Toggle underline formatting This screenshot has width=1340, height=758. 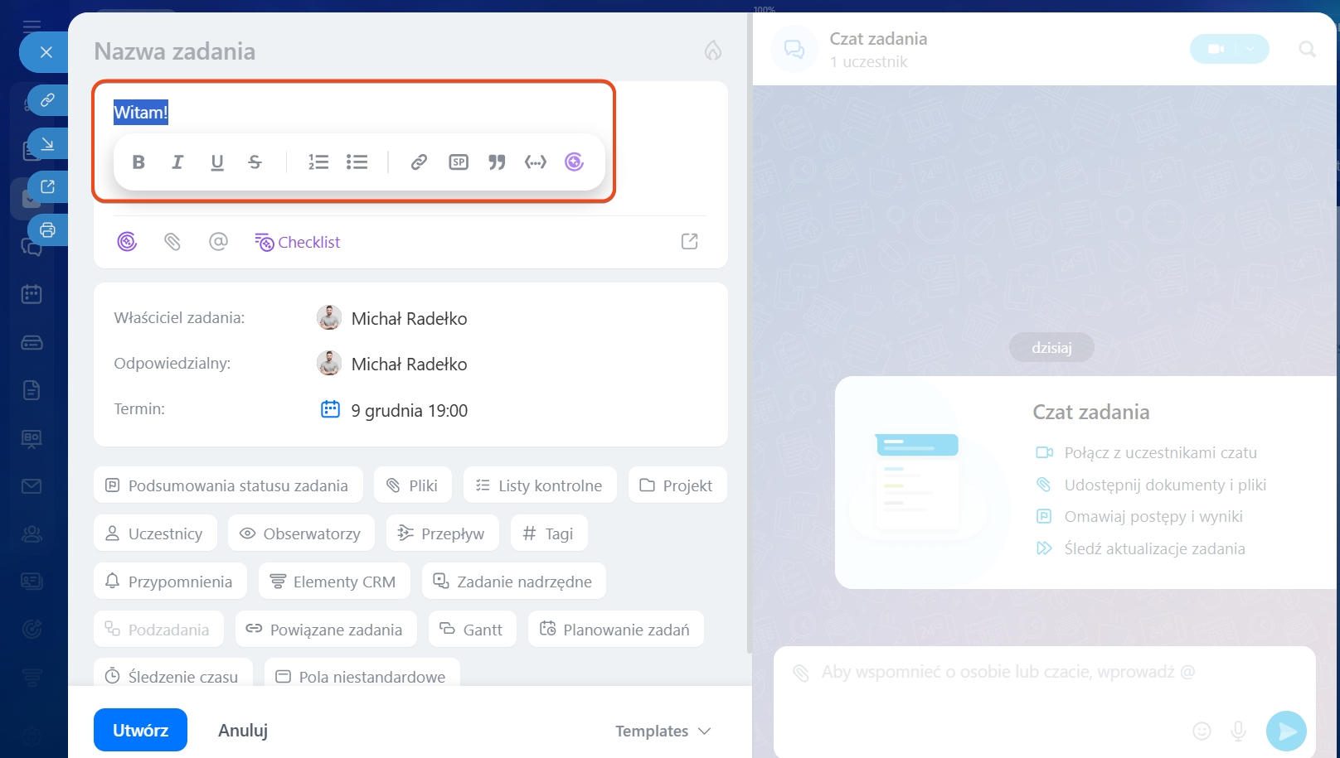coord(217,162)
